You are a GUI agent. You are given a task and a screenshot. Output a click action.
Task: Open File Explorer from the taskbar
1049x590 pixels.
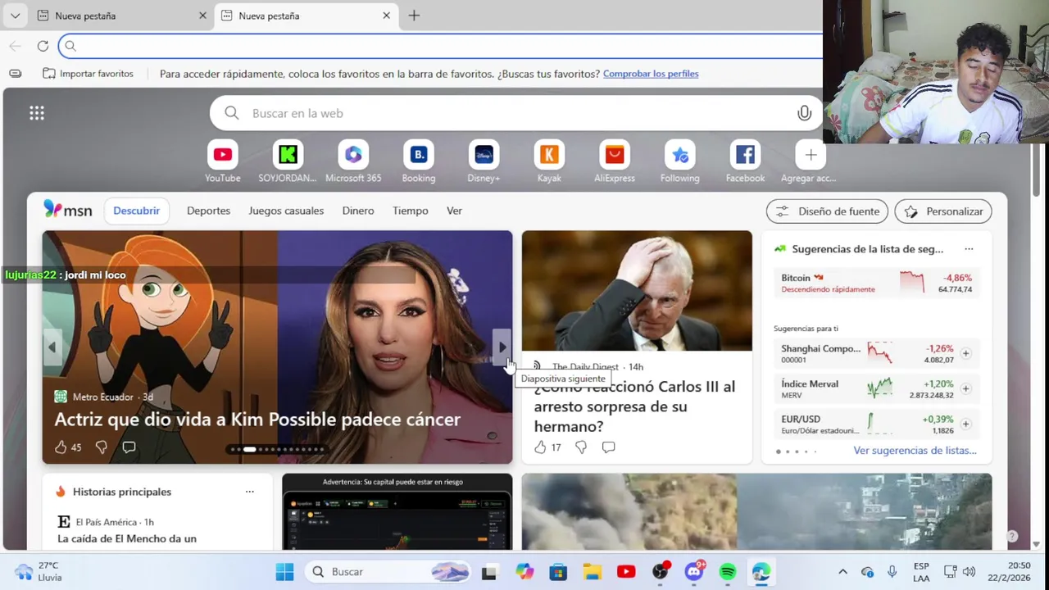[592, 572]
